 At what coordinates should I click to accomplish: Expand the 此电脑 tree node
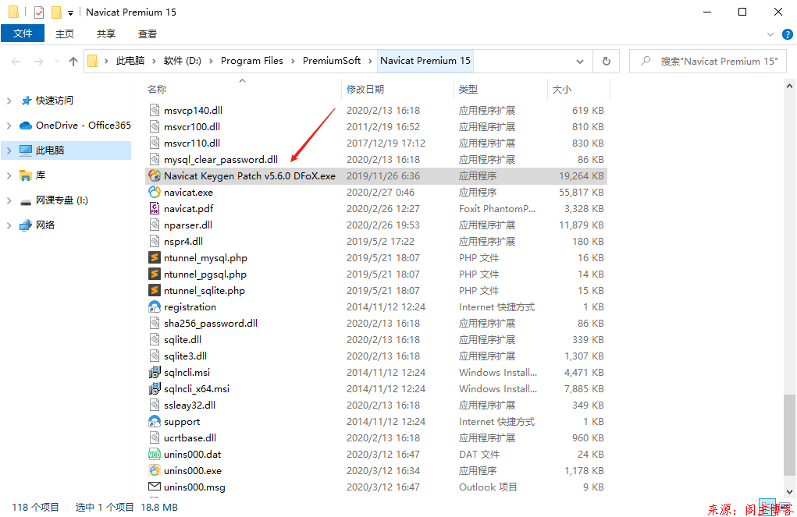point(9,150)
